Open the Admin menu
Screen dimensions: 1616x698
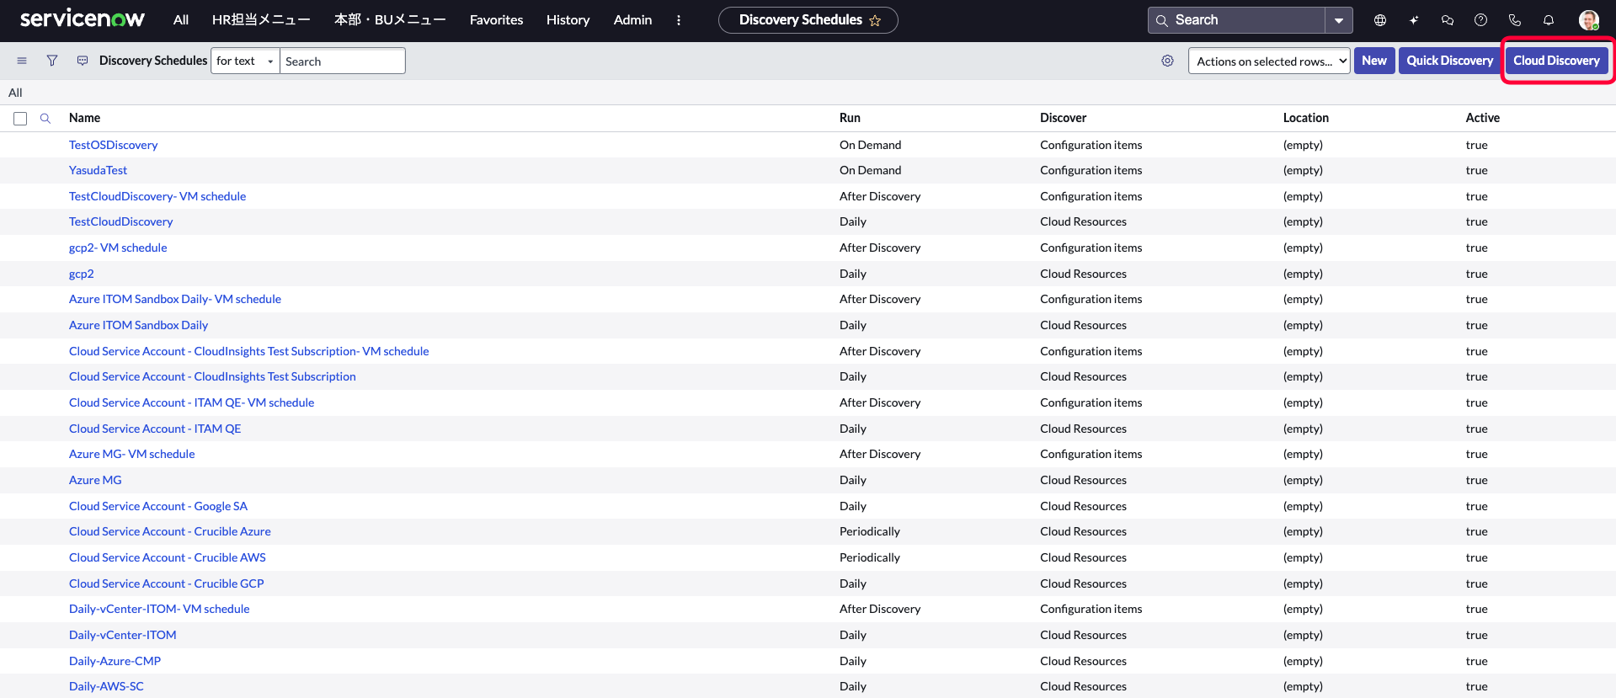point(632,20)
